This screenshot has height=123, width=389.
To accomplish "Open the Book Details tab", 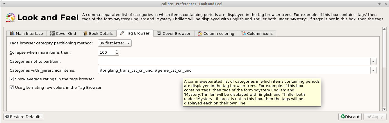I will pyautogui.click(x=98, y=33).
